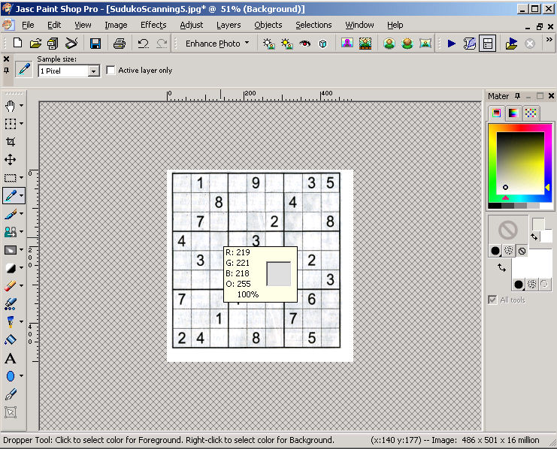Expand the Dropper tool flyout arrow
The height and width of the screenshot is (449, 557).
point(21,196)
